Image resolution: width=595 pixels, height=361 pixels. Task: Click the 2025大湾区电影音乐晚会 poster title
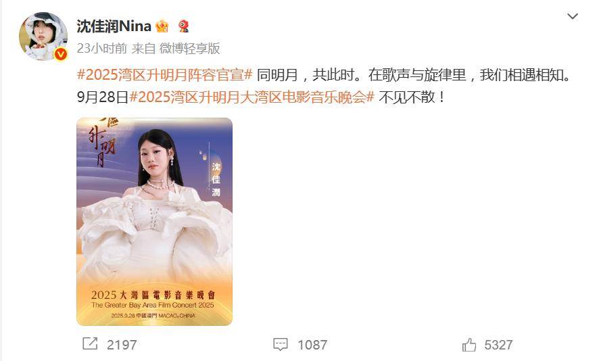153,295
